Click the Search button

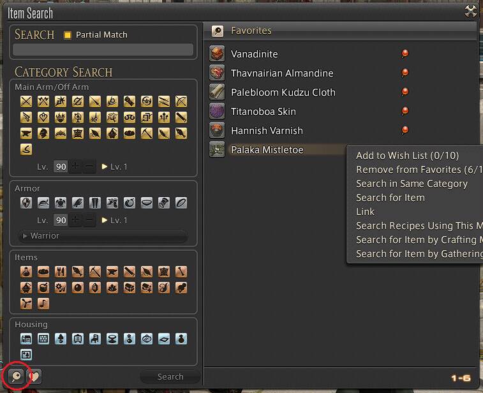tap(170, 376)
